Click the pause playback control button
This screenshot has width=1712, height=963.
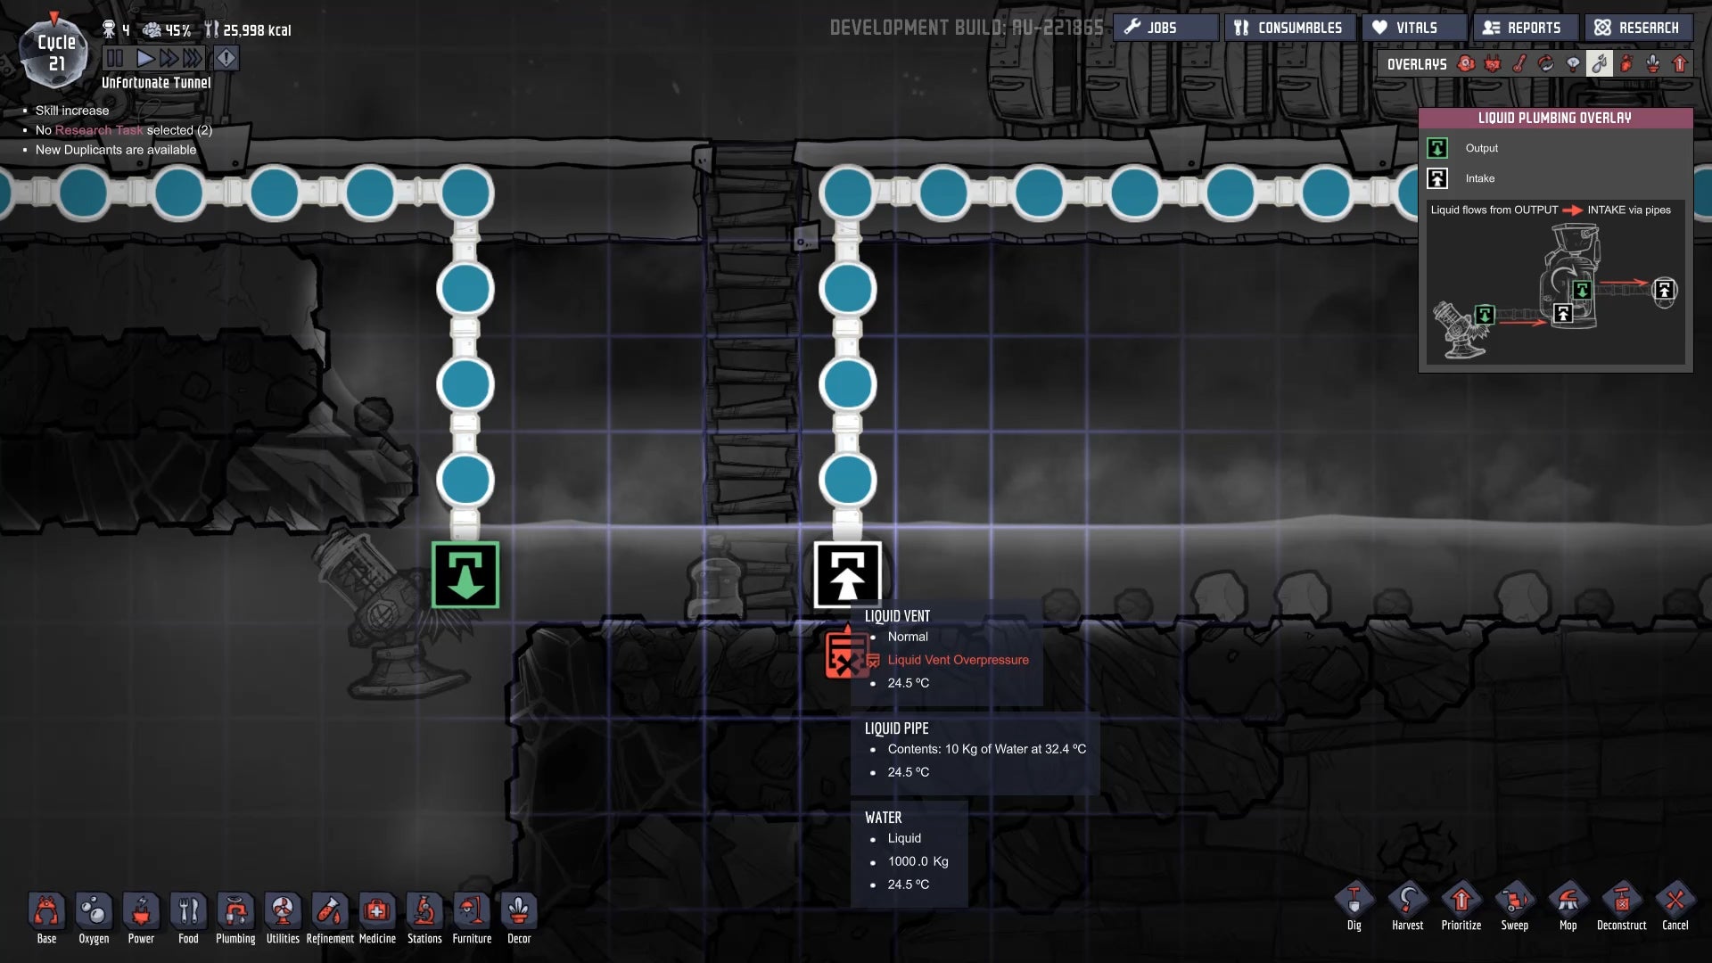tap(118, 56)
